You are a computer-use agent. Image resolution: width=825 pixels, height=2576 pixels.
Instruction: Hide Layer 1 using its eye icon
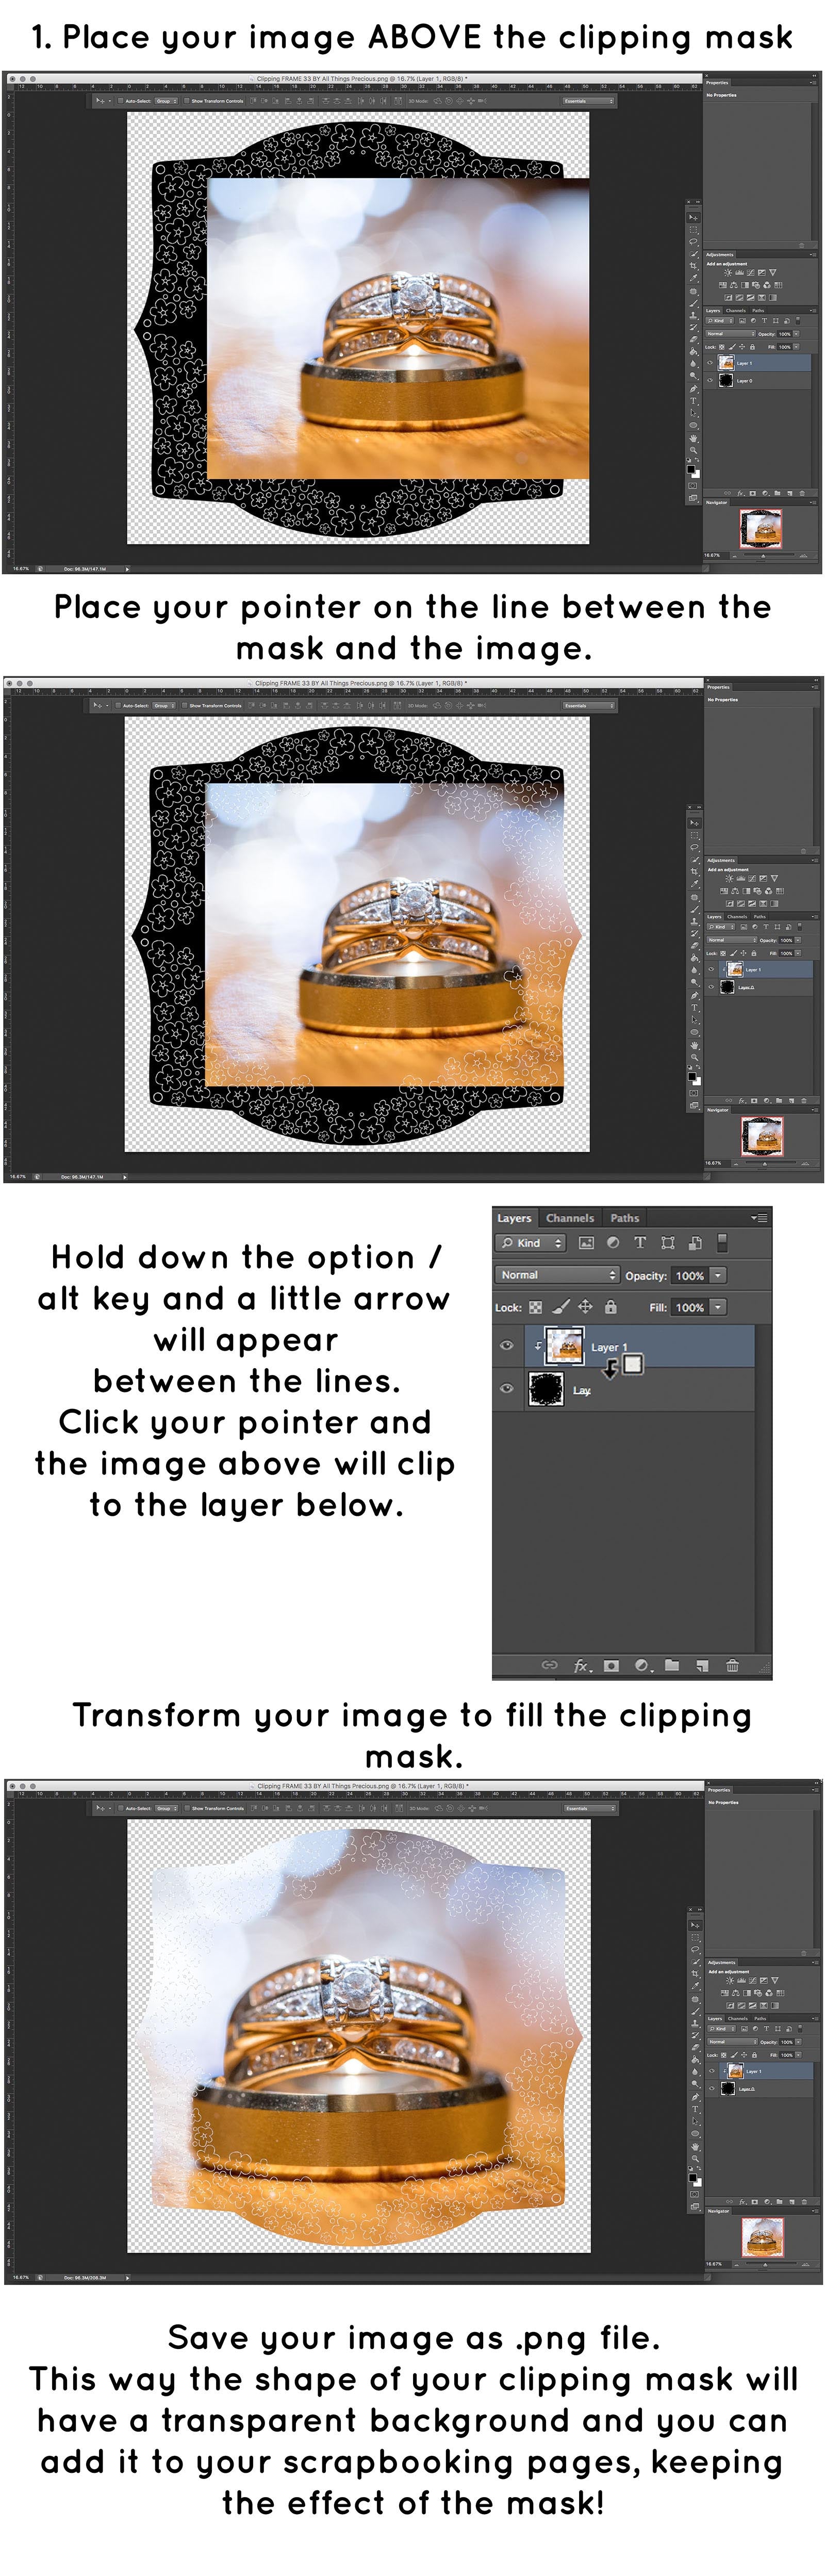click(507, 1346)
